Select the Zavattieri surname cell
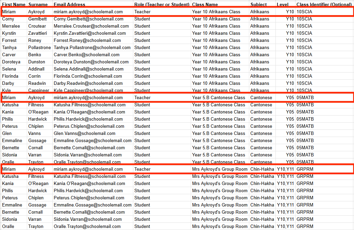Viewport: 354px width, 230px height. click(x=39, y=33)
